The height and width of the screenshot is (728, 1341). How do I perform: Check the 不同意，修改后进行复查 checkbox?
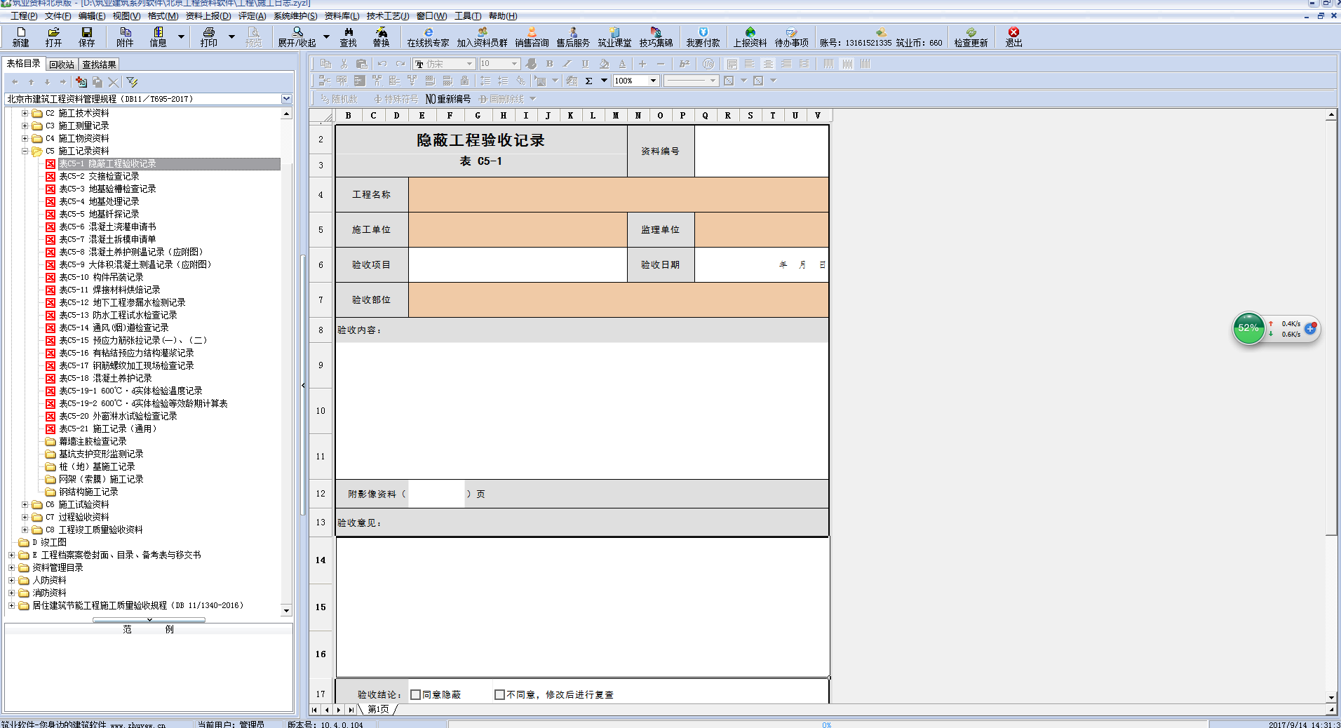(x=499, y=694)
